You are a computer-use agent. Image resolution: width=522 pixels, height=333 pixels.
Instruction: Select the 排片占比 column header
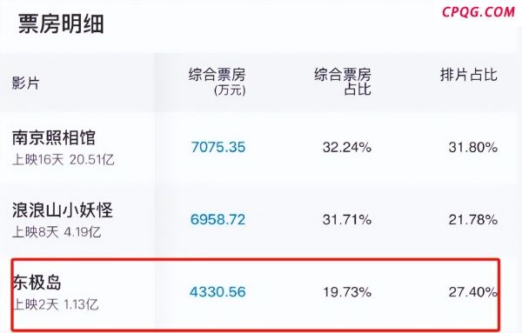469,75
